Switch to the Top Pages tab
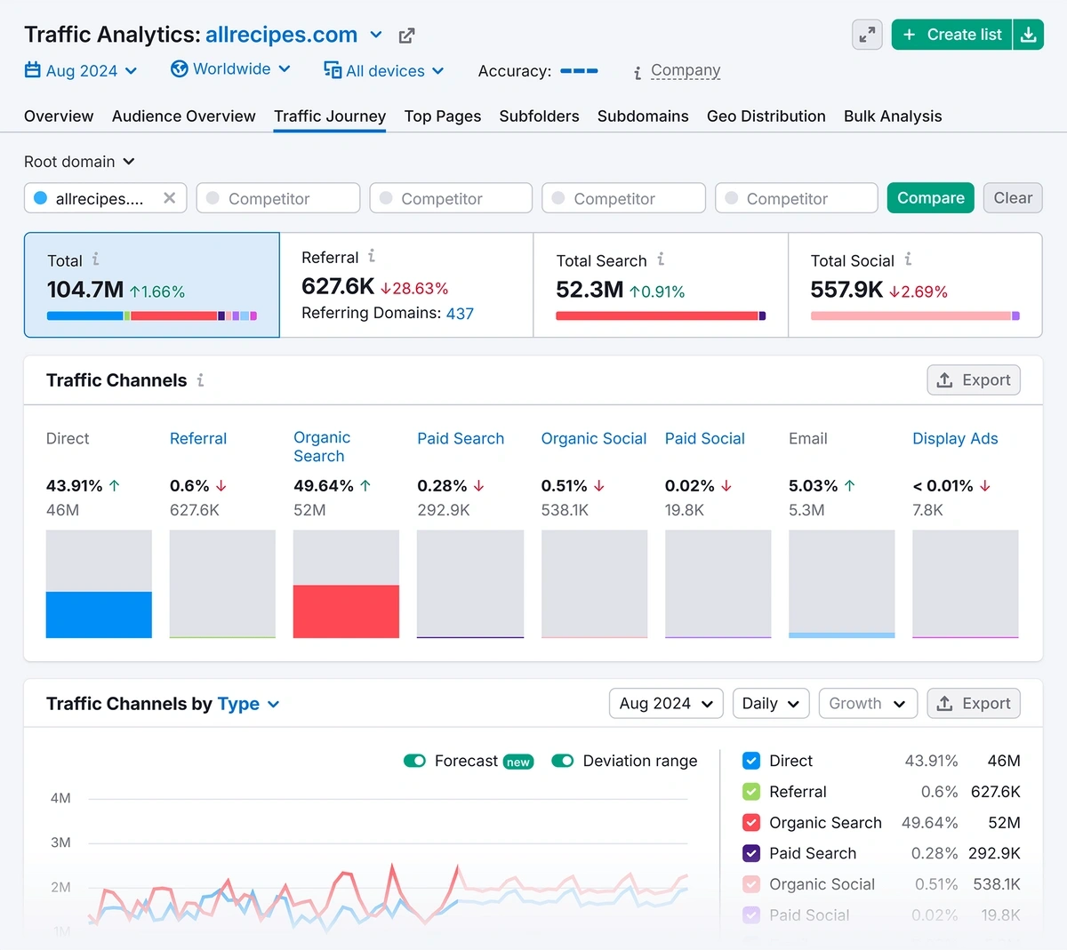The width and height of the screenshot is (1067, 950). 443,116
